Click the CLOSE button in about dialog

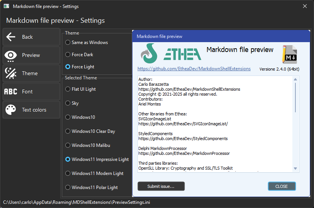tap(282, 186)
